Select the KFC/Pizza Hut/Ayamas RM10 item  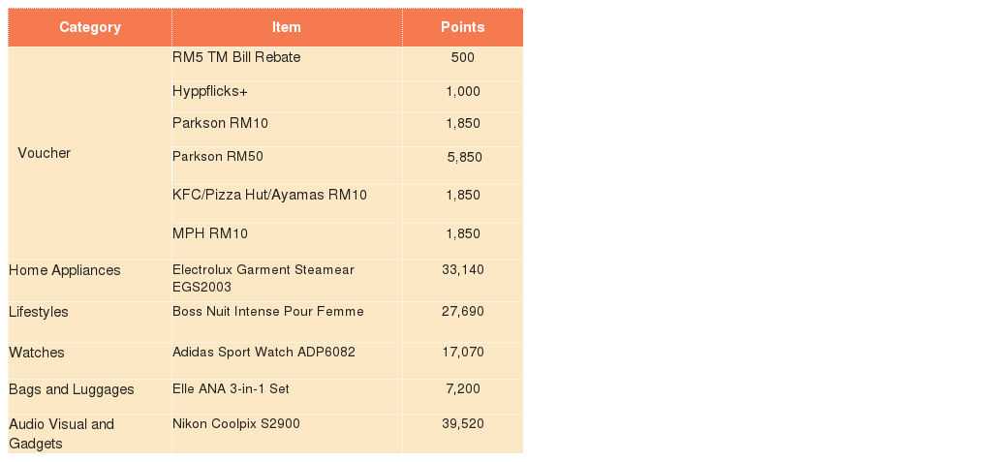coord(269,195)
